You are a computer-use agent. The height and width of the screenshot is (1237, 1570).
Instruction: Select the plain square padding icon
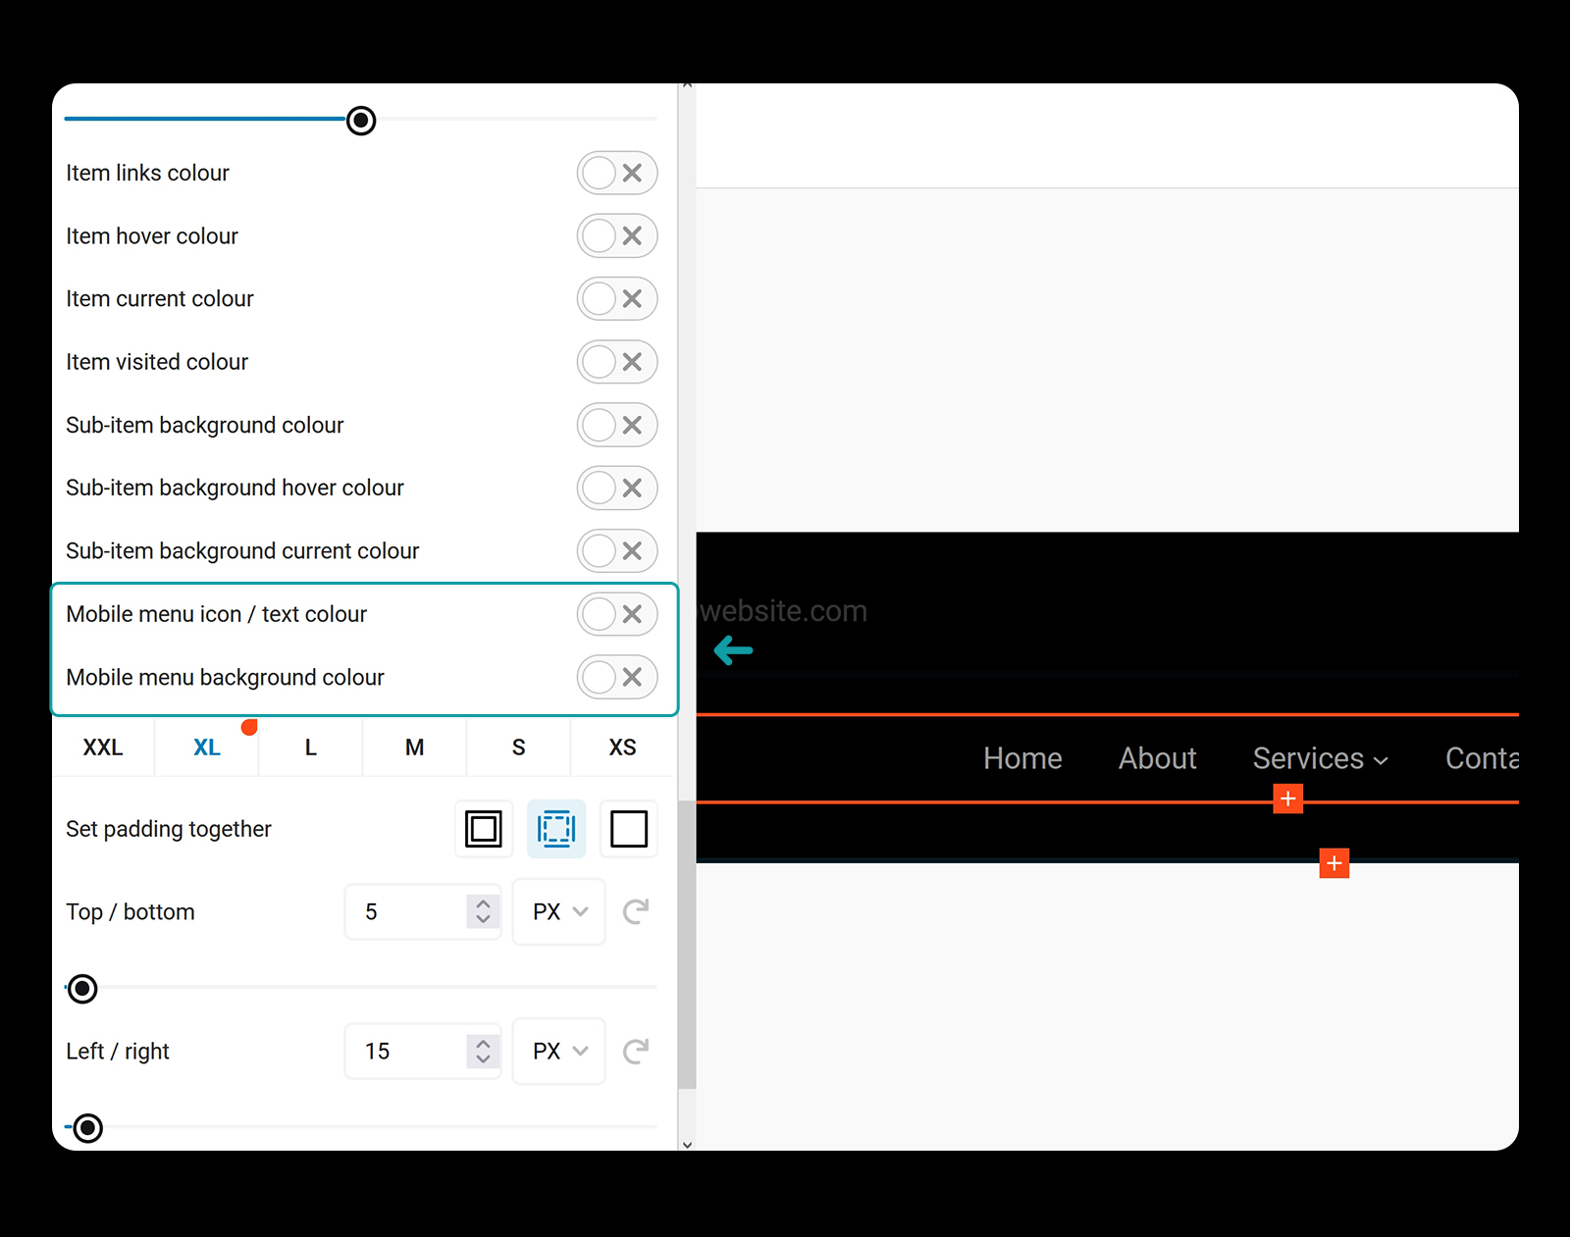(x=629, y=829)
